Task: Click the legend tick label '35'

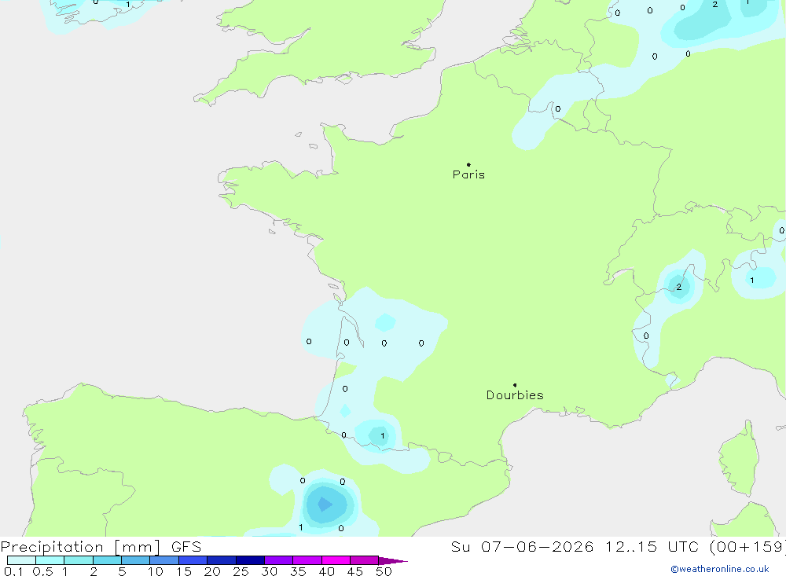Action: [298, 571]
